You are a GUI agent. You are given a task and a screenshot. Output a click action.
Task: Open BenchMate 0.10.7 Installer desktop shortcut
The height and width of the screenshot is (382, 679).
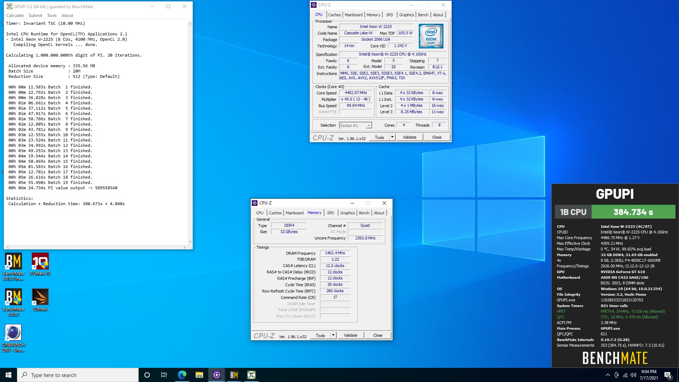13,267
